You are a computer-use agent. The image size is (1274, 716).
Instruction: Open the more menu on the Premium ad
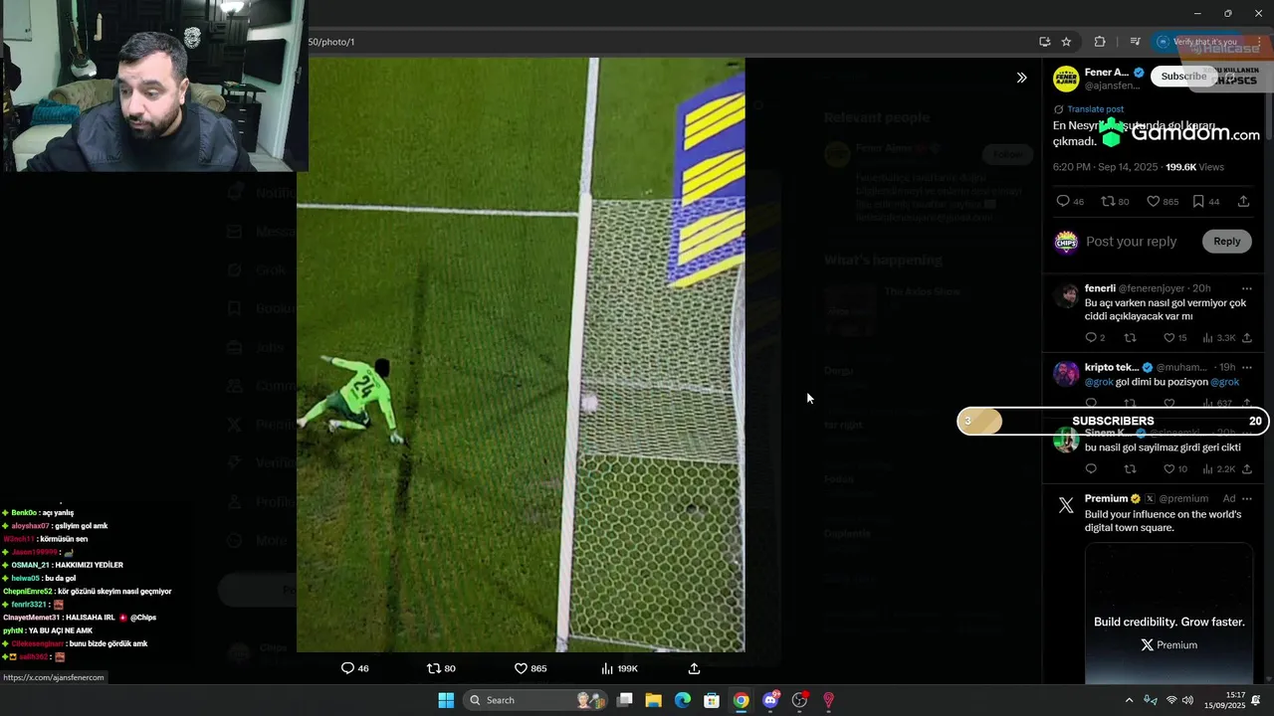1246,498
